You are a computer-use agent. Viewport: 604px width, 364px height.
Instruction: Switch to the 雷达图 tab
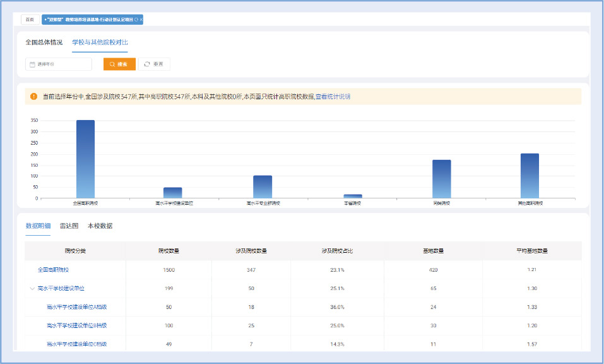pos(69,226)
